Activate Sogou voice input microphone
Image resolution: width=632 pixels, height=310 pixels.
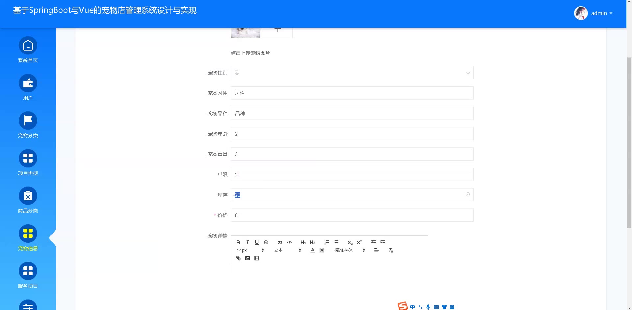click(428, 307)
